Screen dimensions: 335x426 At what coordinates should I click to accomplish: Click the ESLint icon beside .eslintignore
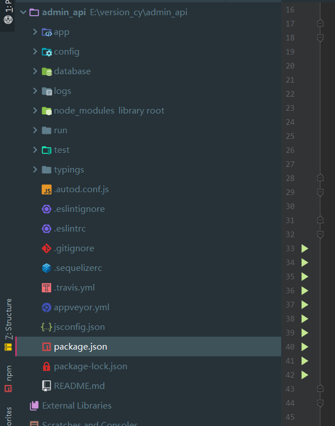coord(47,209)
